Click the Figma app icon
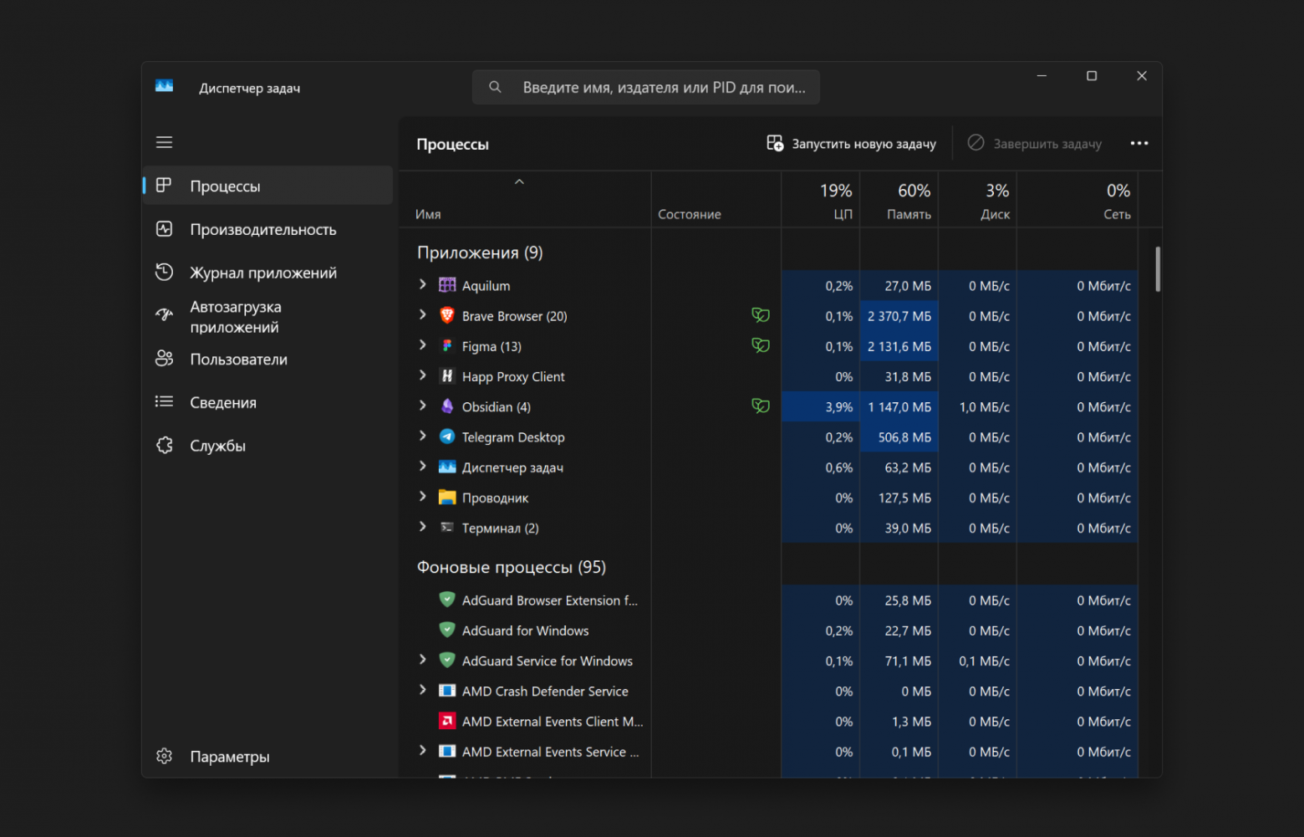The width and height of the screenshot is (1304, 837). pyautogui.click(x=447, y=345)
